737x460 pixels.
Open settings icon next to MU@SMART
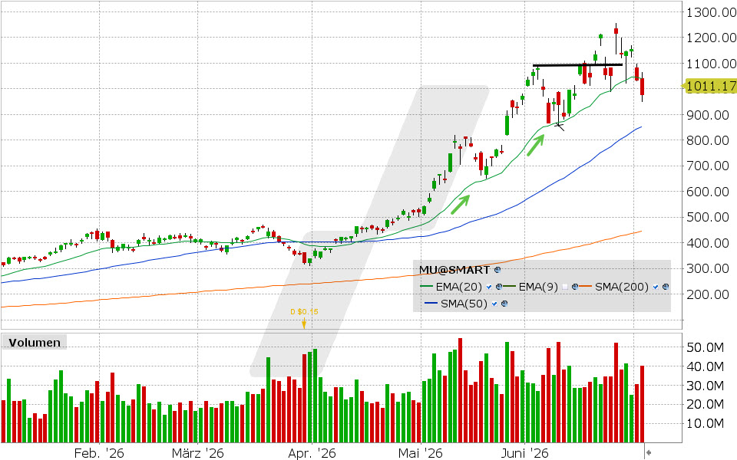(497, 270)
